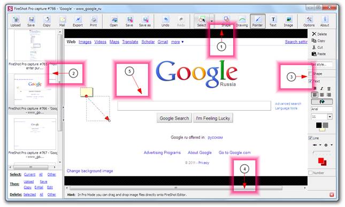Viewport: 345px width, 207px height.
Task: Close the hint bar with the red icon
Action: click(332, 195)
